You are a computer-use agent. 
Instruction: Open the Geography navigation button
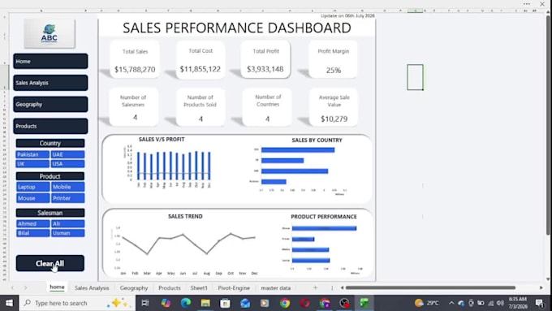coord(50,104)
